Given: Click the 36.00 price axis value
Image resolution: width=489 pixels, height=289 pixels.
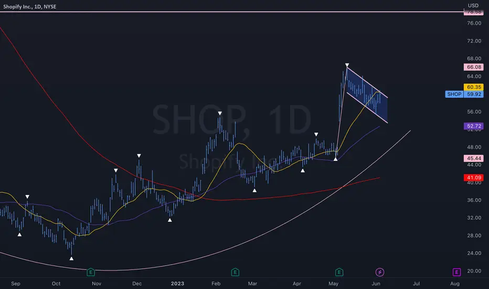Looking at the screenshot, I should pos(474,200).
